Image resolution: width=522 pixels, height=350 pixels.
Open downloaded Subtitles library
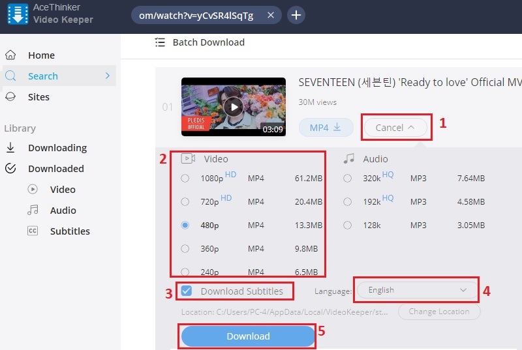click(x=70, y=231)
